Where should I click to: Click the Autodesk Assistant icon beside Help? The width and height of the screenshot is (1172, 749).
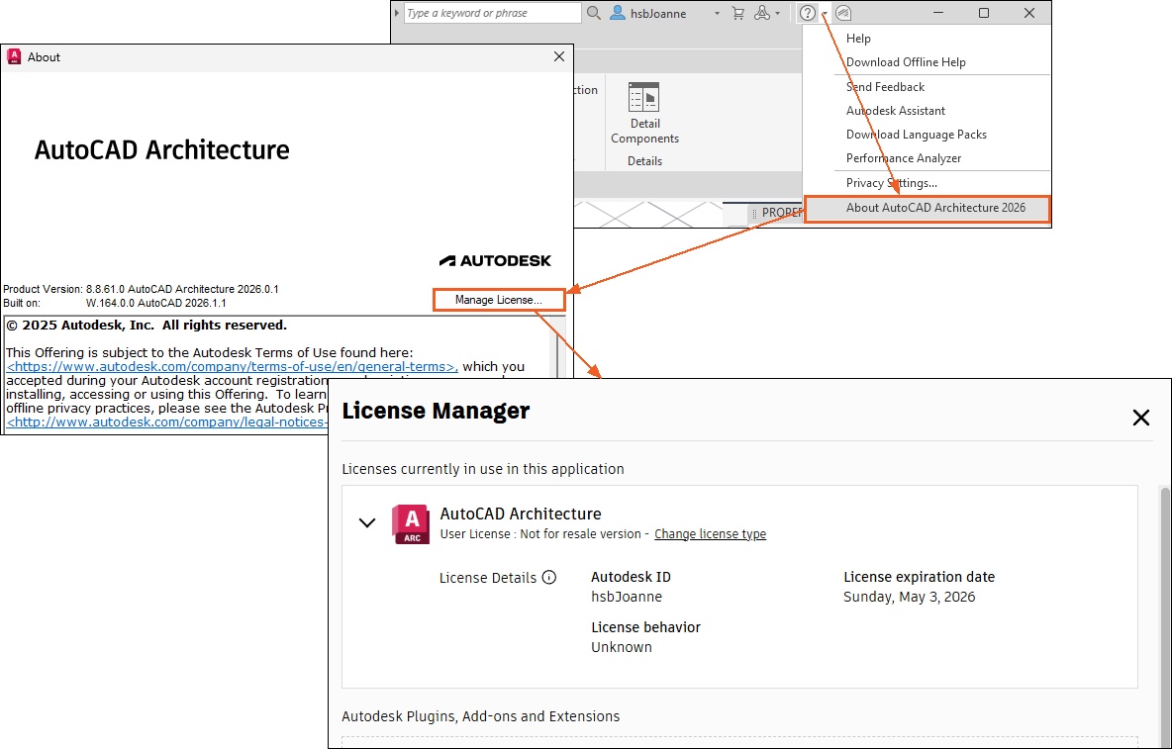pyautogui.click(x=843, y=13)
